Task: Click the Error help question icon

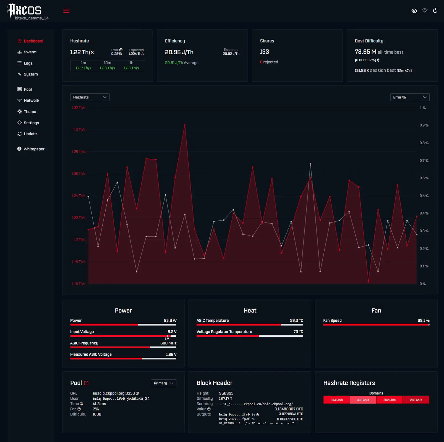Action: click(121, 50)
